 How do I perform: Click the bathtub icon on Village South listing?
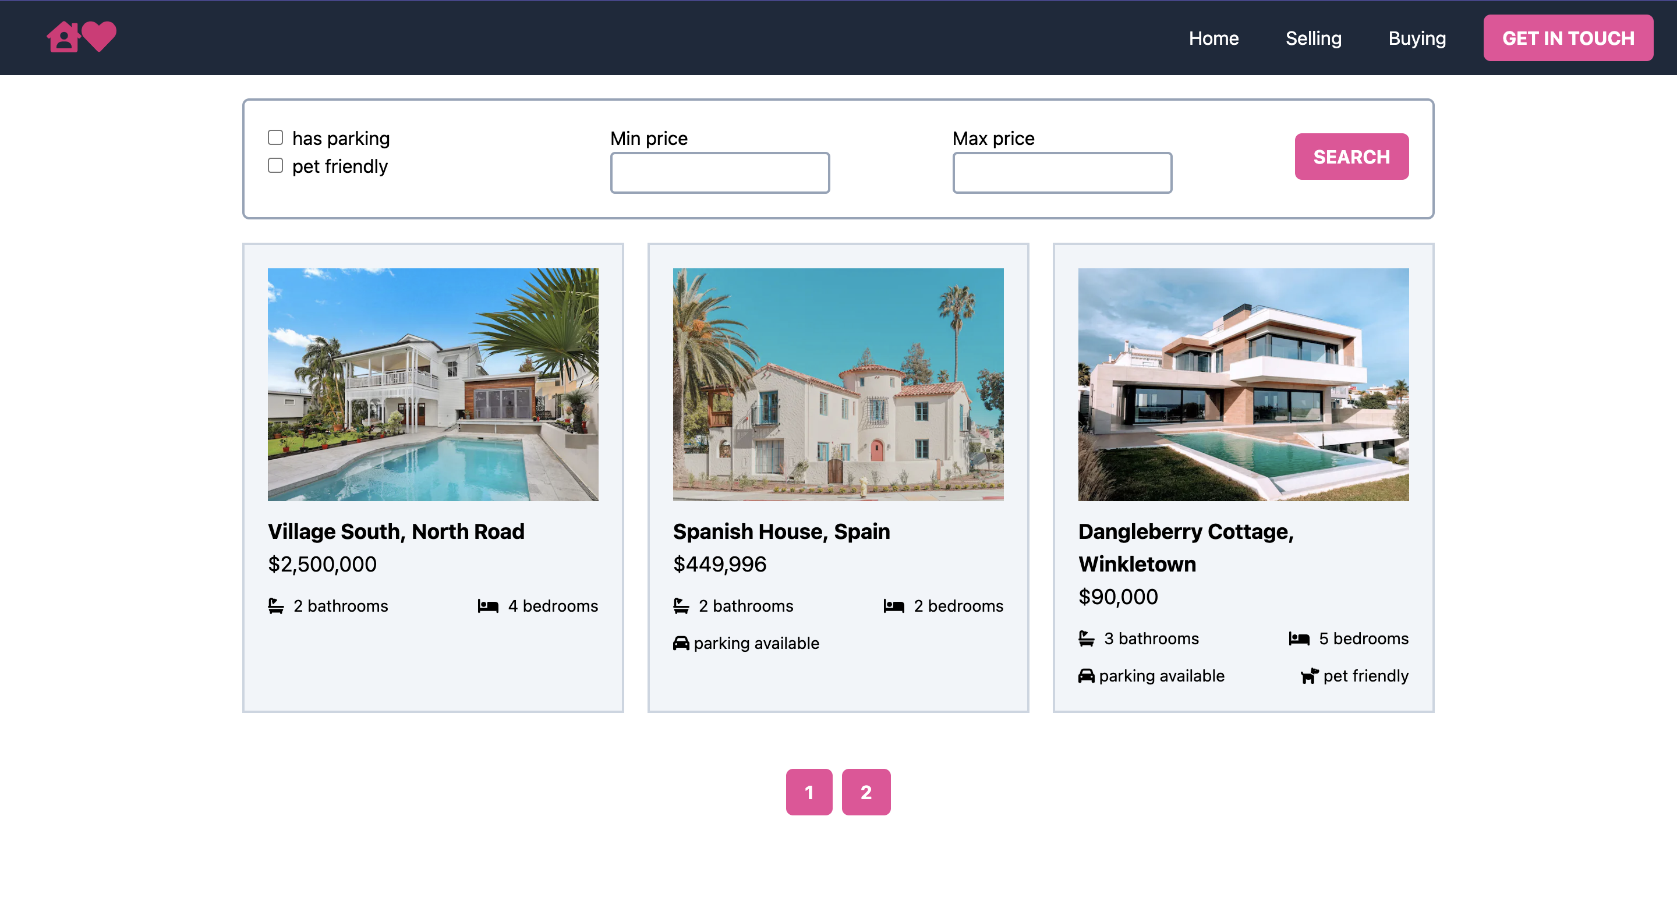click(275, 606)
